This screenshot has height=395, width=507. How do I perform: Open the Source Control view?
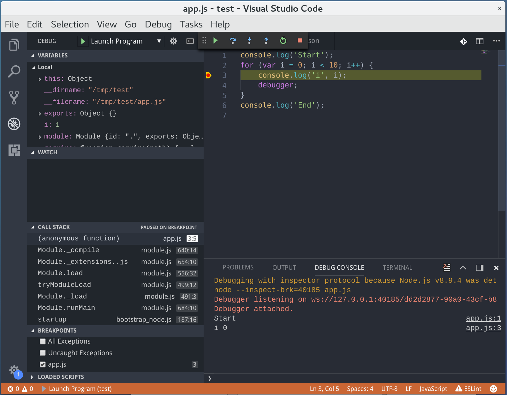[x=14, y=98]
